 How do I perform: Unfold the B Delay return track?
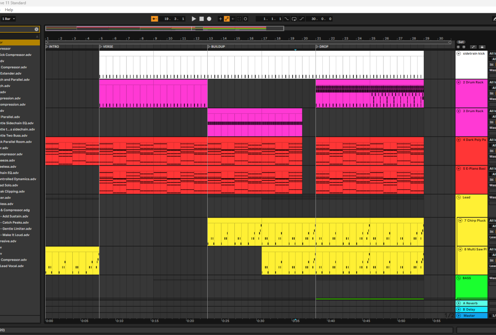point(459,309)
